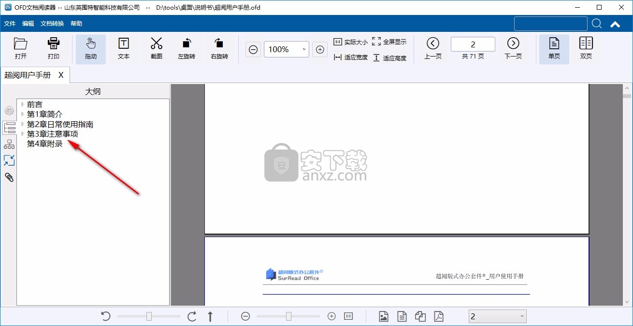Select 第4章附录 in the outline
Screen dimensions: 633x326
[x=45, y=144]
